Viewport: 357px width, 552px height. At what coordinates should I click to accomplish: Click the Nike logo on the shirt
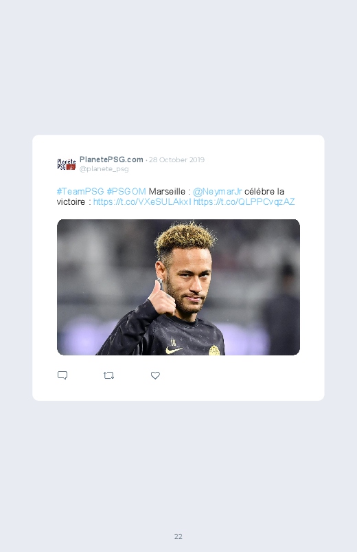[x=174, y=350]
